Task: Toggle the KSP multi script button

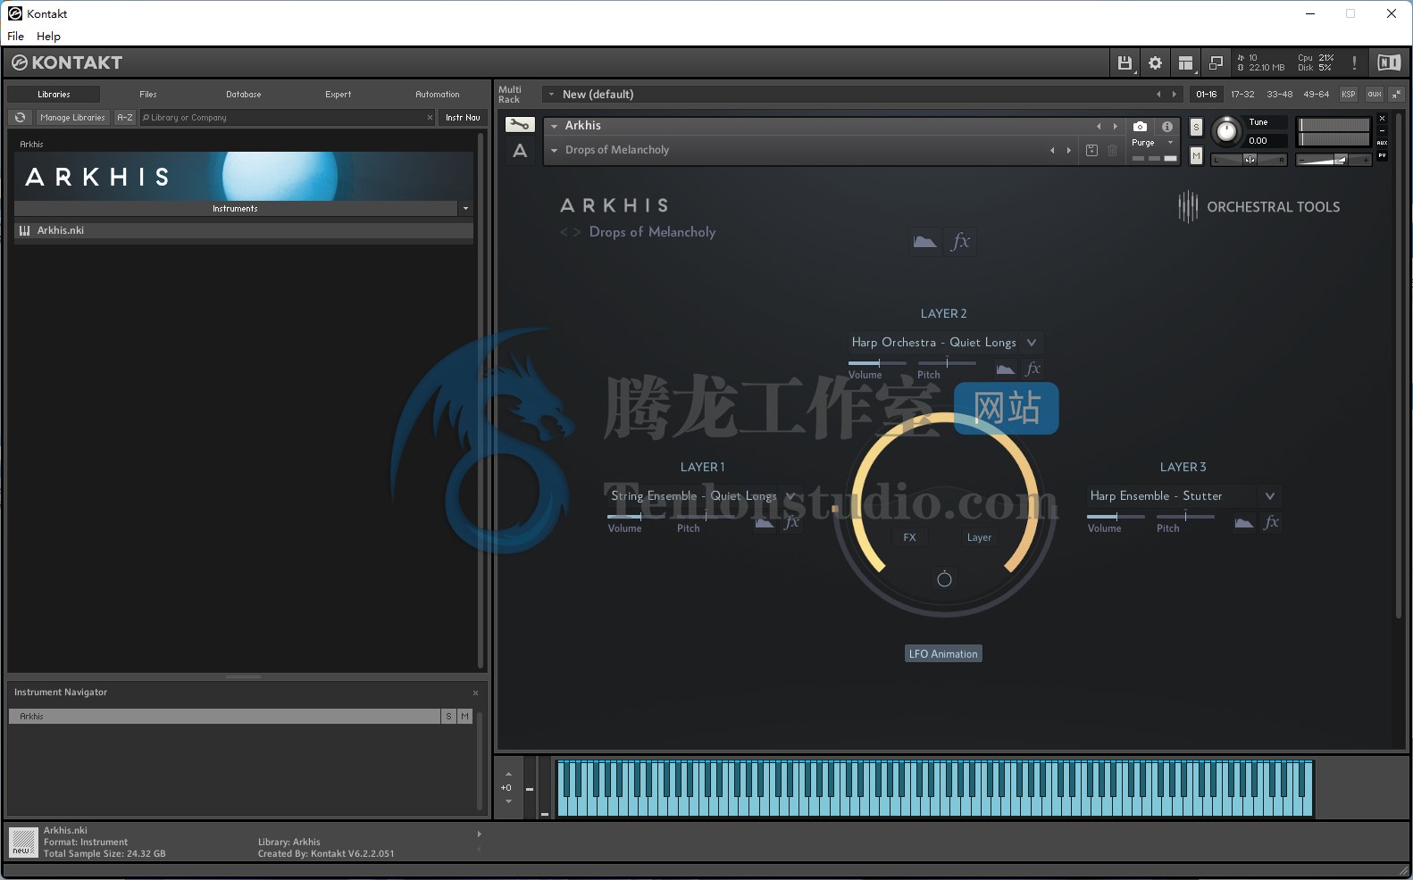Action: pos(1349,94)
